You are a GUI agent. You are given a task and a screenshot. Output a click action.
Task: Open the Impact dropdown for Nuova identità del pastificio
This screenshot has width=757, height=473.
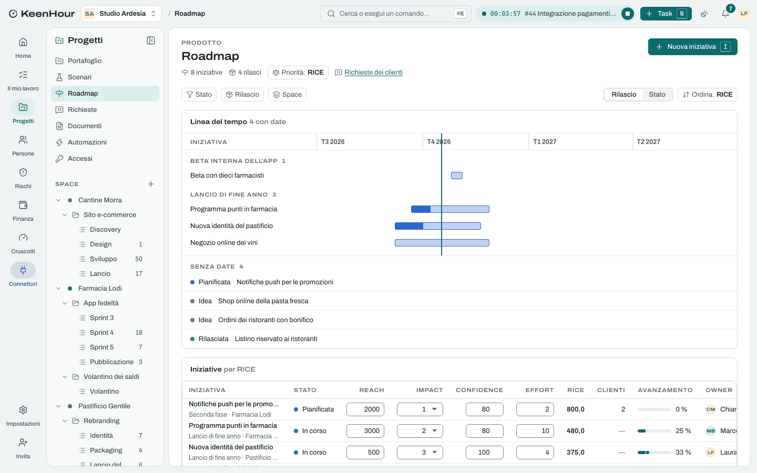pyautogui.click(x=420, y=453)
